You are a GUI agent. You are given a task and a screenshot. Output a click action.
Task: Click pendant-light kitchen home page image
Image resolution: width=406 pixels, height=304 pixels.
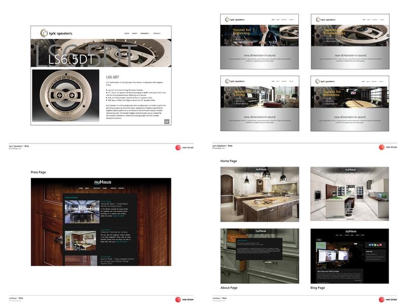tap(259, 194)
